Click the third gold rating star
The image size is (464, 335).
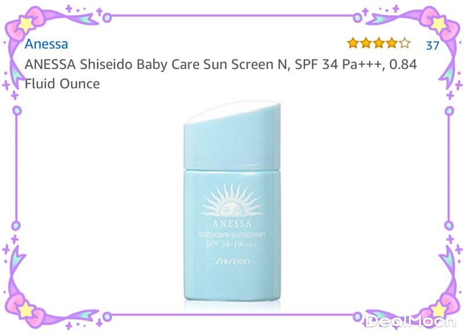tap(379, 43)
